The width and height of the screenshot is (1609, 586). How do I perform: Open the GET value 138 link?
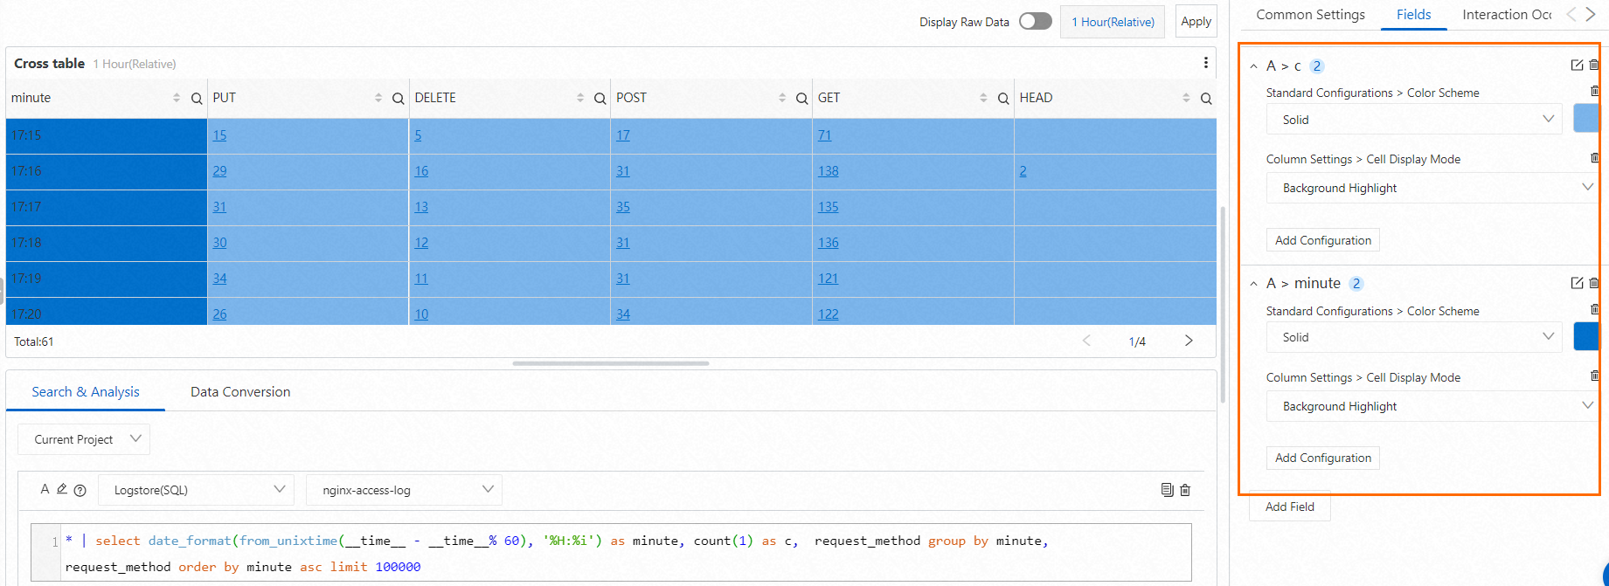828,171
